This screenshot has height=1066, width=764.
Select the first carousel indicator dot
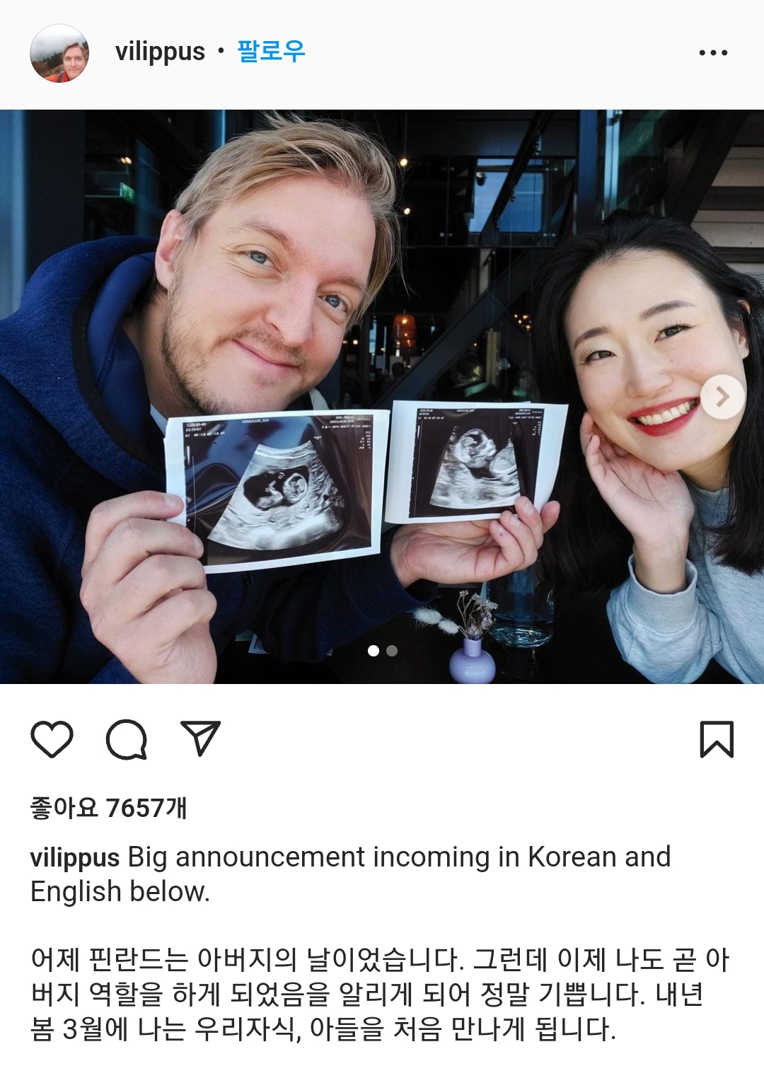[374, 651]
